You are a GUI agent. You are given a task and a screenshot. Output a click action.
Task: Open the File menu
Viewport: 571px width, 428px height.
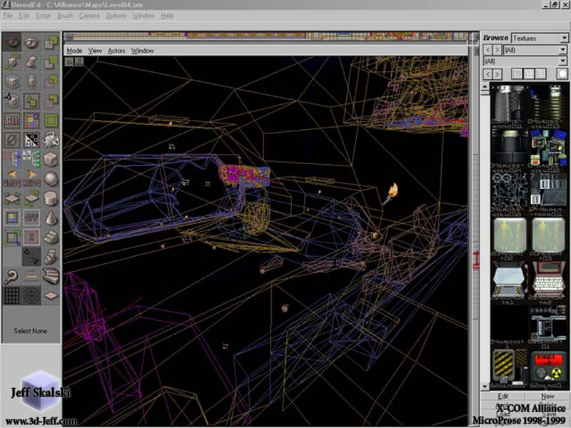click(8, 16)
